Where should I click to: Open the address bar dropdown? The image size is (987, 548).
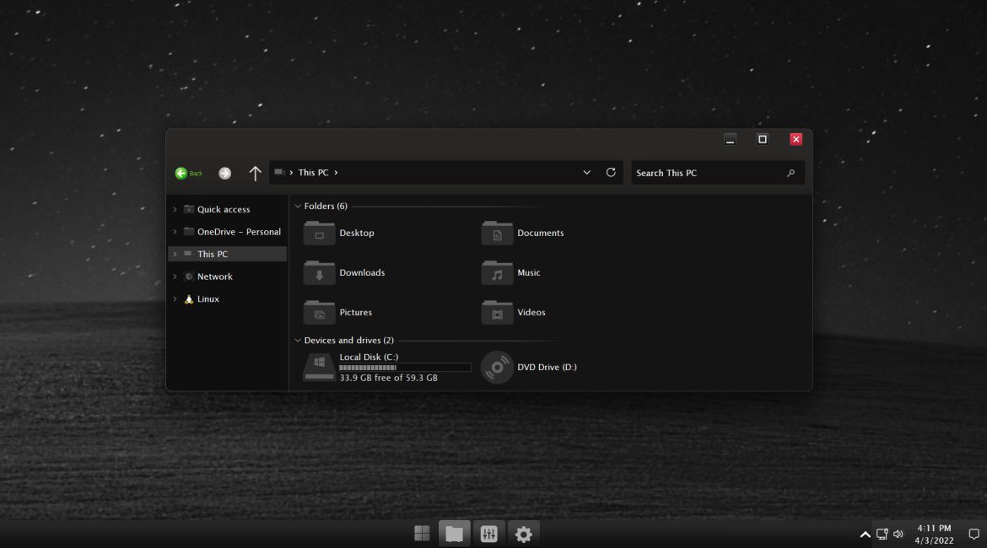[x=587, y=172]
